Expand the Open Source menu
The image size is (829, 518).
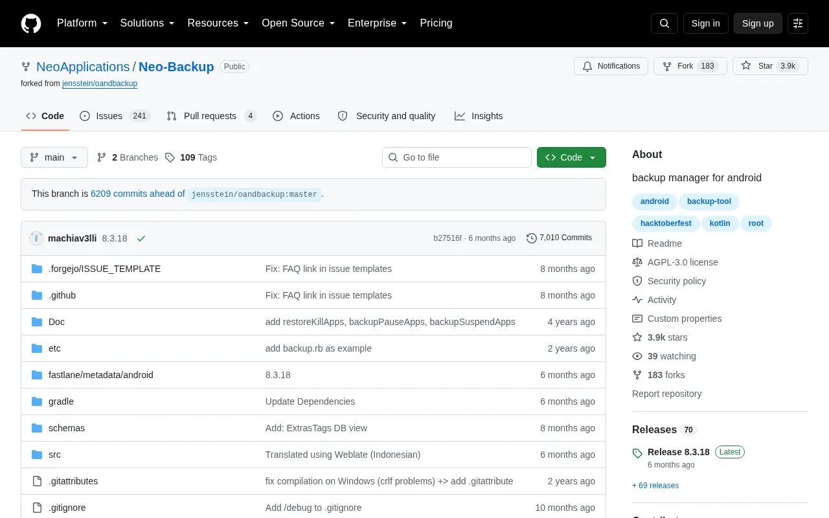click(x=299, y=23)
